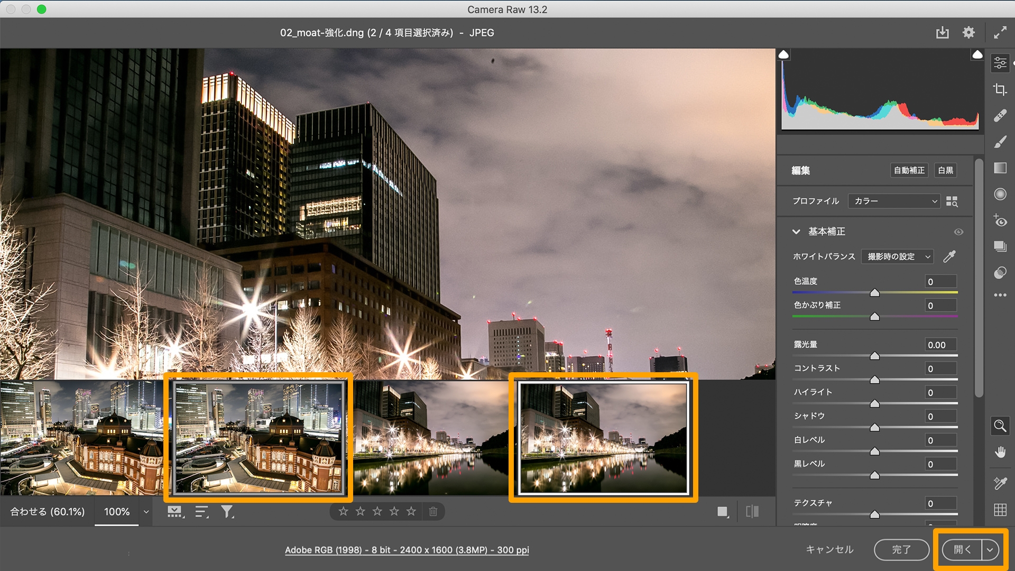Select the Crop tool icon
Screen dimensions: 1015x571
coord(1000,89)
